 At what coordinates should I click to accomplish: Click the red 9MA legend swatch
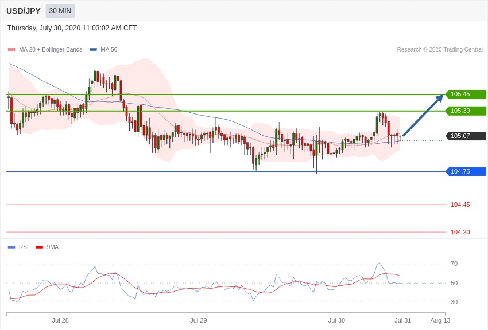click(x=39, y=247)
